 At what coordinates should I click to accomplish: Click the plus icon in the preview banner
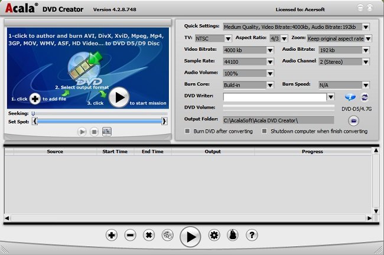click(x=35, y=99)
